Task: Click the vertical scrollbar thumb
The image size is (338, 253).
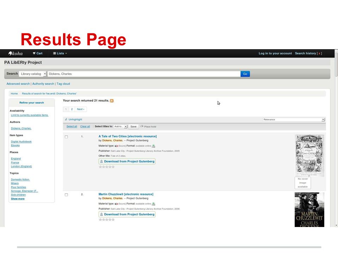Action: coord(336,65)
